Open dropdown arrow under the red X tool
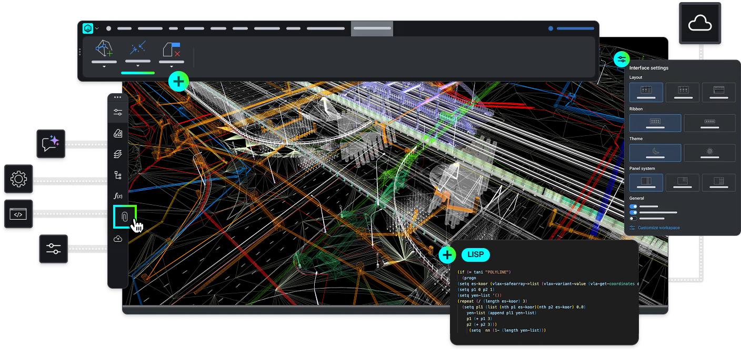Screen dimensions: 741x355 [x=172, y=67]
